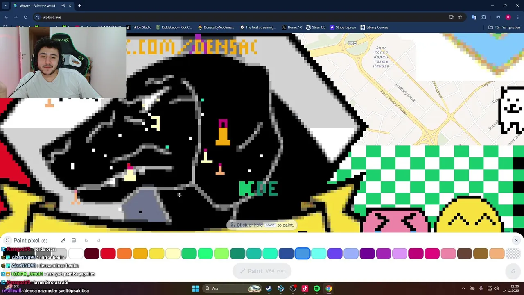
Task: Close the Wplace browser tab
Action: (70, 5)
